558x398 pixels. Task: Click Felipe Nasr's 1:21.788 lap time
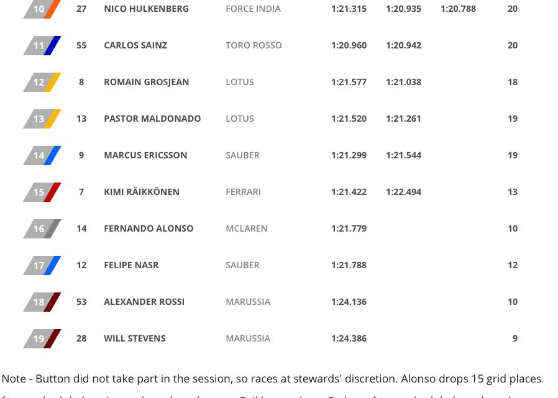(x=349, y=265)
